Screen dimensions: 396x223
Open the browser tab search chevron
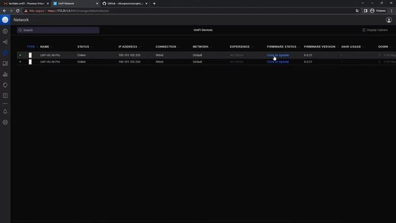pyautogui.click(x=363, y=3)
